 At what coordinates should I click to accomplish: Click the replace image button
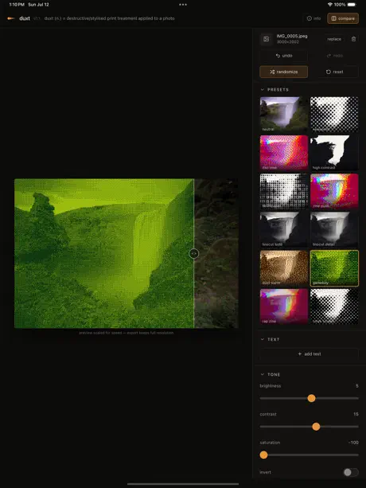[x=334, y=39]
